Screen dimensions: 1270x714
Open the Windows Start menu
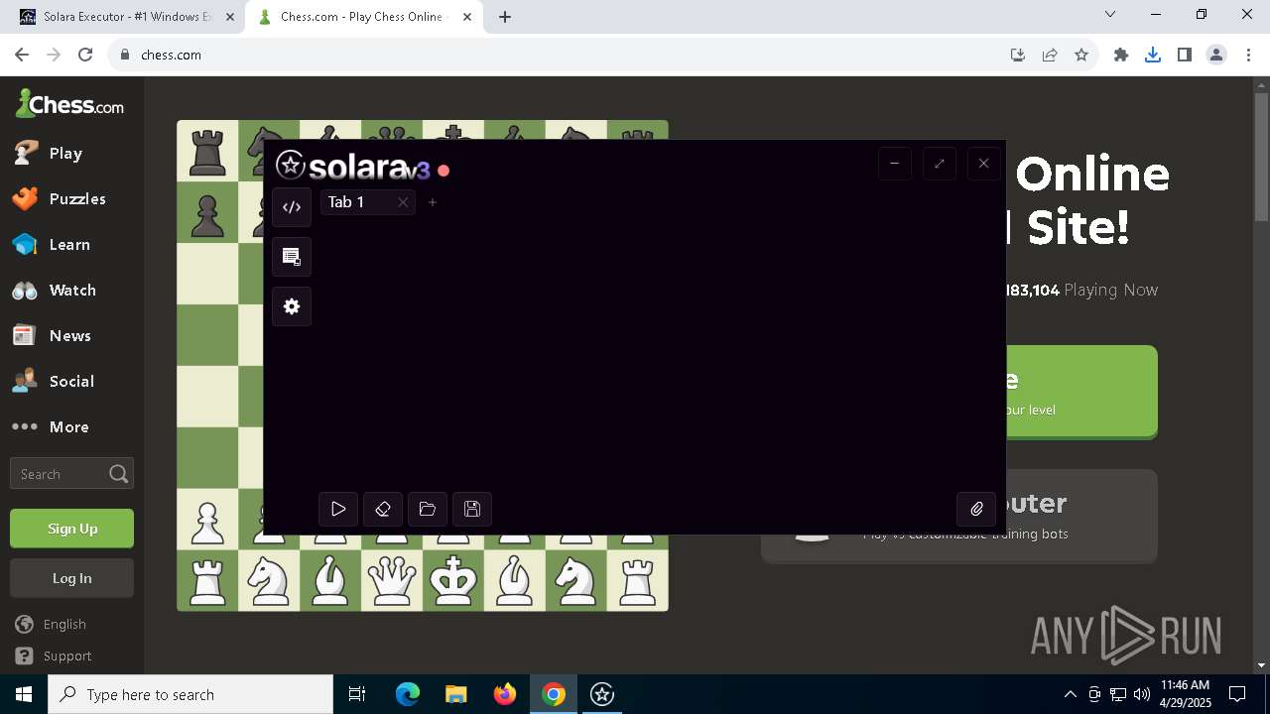click(24, 694)
